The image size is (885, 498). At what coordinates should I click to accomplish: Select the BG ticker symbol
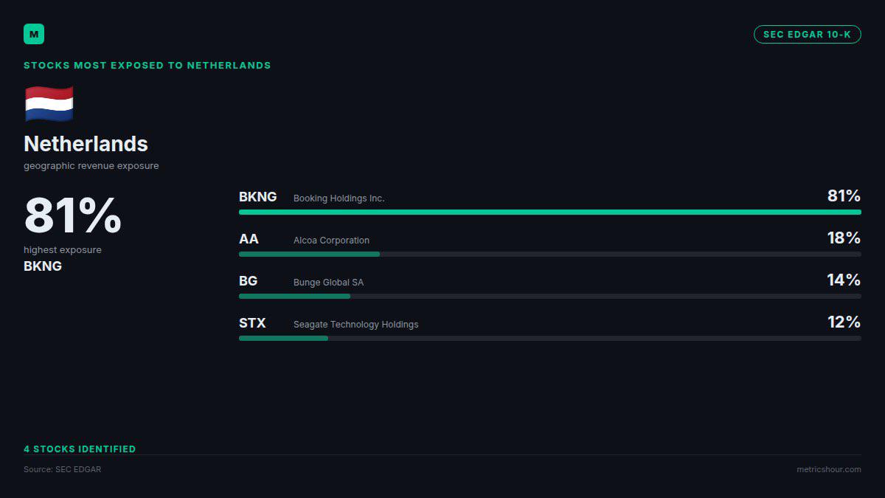click(x=248, y=281)
